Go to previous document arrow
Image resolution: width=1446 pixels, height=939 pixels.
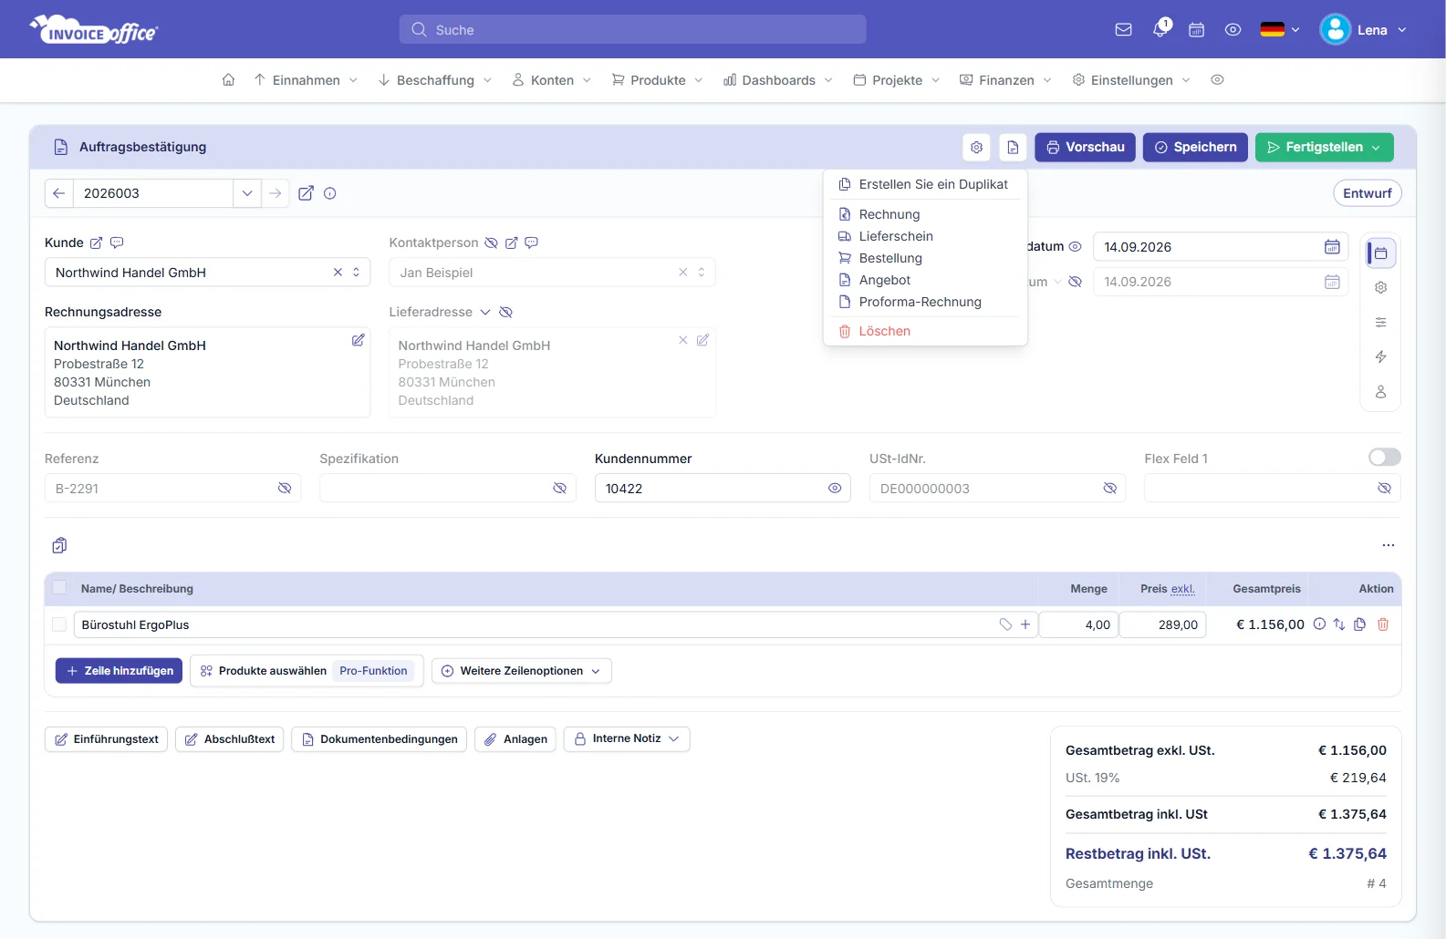[59, 193]
